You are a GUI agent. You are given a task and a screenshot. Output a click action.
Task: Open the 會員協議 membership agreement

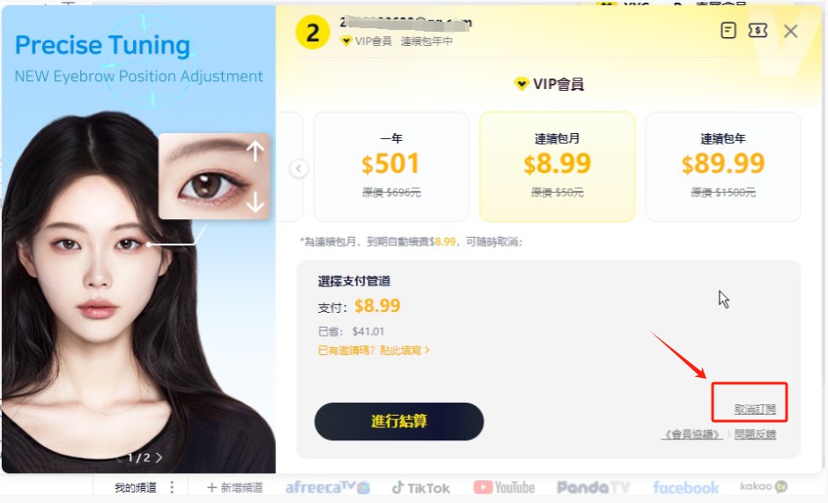coord(692,434)
